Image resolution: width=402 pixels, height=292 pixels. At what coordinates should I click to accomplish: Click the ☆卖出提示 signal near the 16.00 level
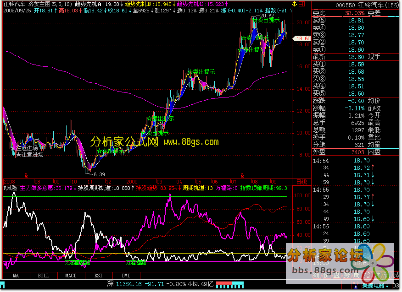pyautogui.click(x=201, y=72)
